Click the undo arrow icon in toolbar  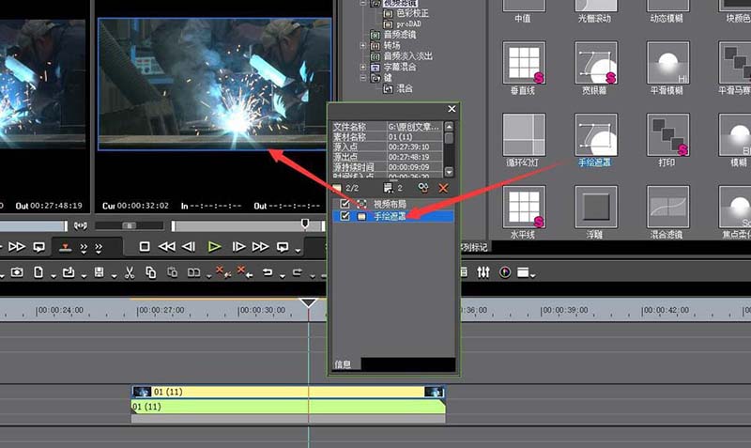coord(268,272)
